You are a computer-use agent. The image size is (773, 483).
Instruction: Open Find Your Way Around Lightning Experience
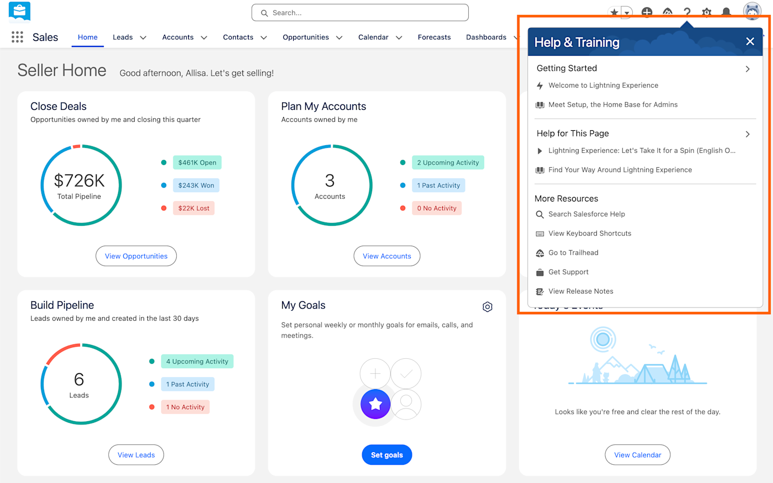[x=620, y=170]
